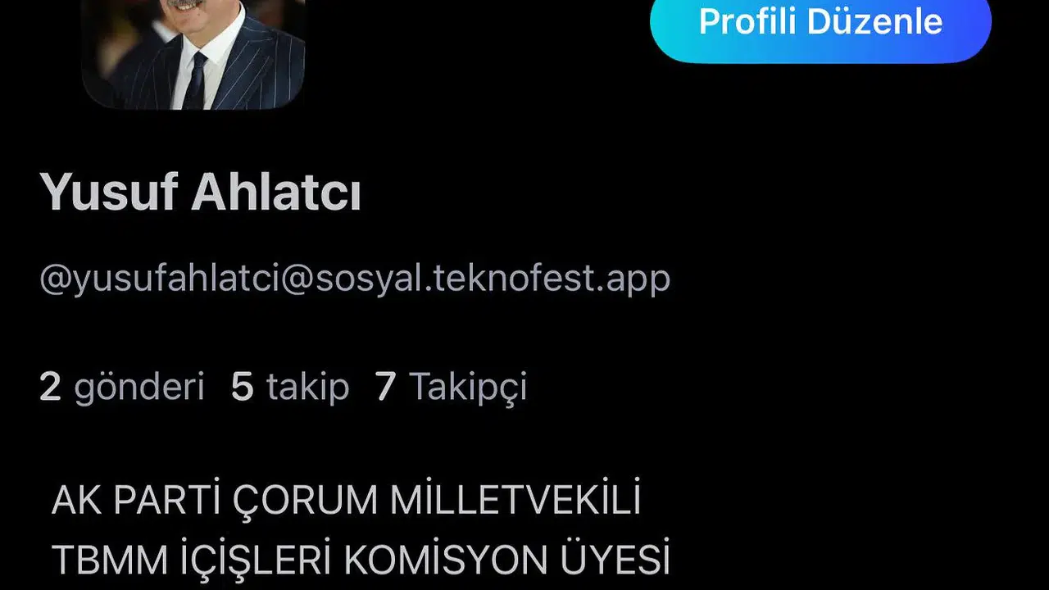Image resolution: width=1049 pixels, height=590 pixels.
Task: Select the display name Yusuf Ahlatcı
Action: coord(200,194)
